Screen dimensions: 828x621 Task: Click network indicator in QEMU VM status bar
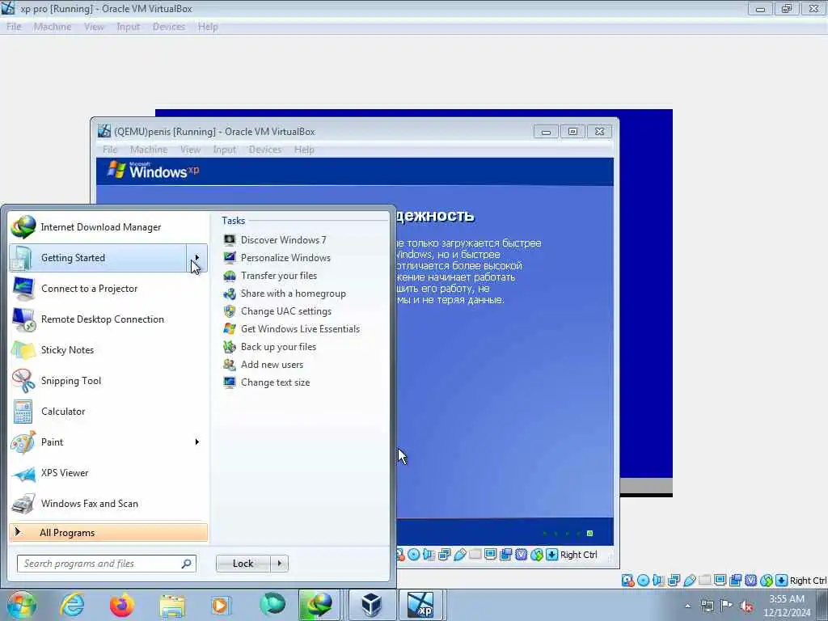(444, 555)
